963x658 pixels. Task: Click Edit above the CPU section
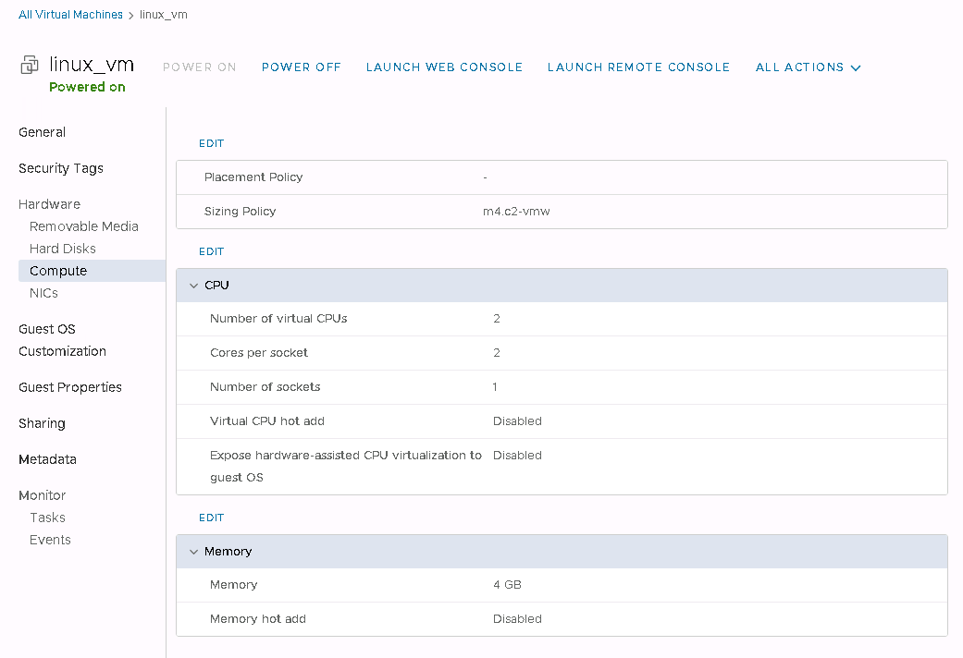point(211,251)
